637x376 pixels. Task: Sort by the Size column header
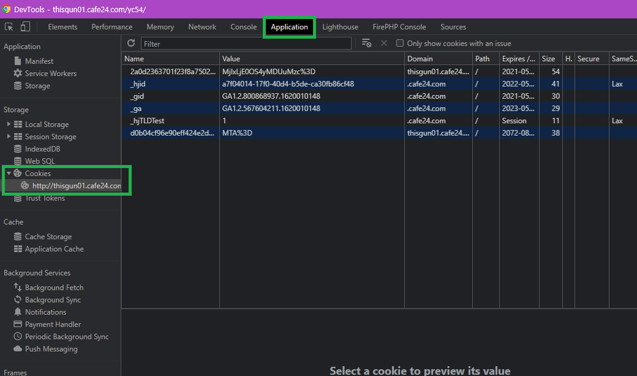pyautogui.click(x=549, y=59)
